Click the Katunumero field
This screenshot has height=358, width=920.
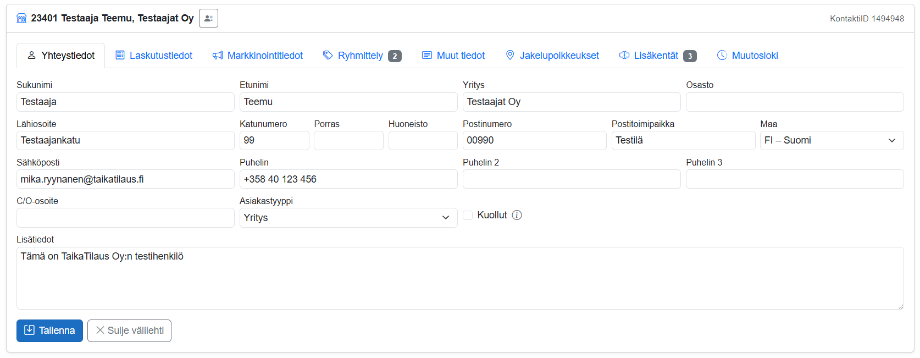(x=274, y=140)
